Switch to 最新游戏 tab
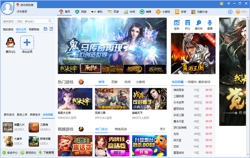Screen dimensions: 250x158 pyautogui.click(x=205, y=82)
